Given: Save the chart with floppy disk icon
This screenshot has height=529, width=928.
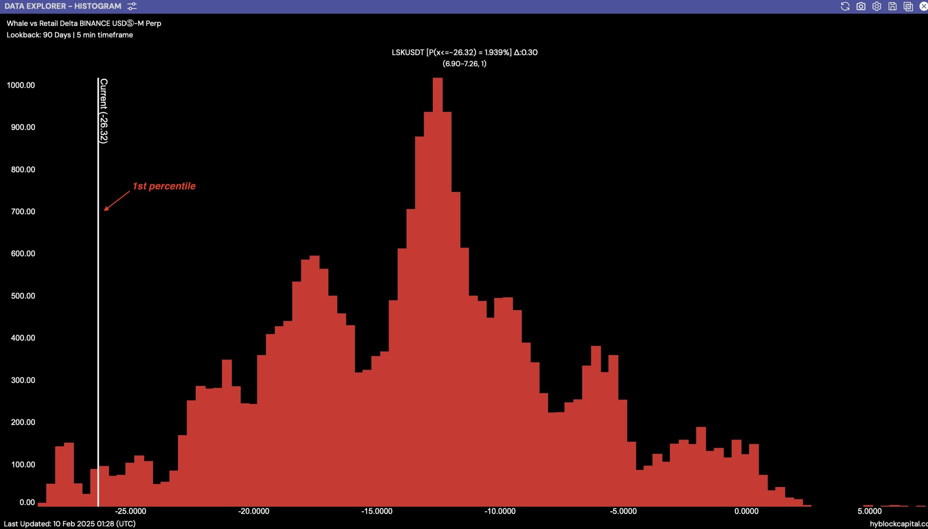Looking at the screenshot, I should [x=892, y=6].
